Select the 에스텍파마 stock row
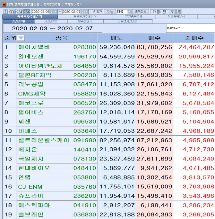 pos(109,205)
